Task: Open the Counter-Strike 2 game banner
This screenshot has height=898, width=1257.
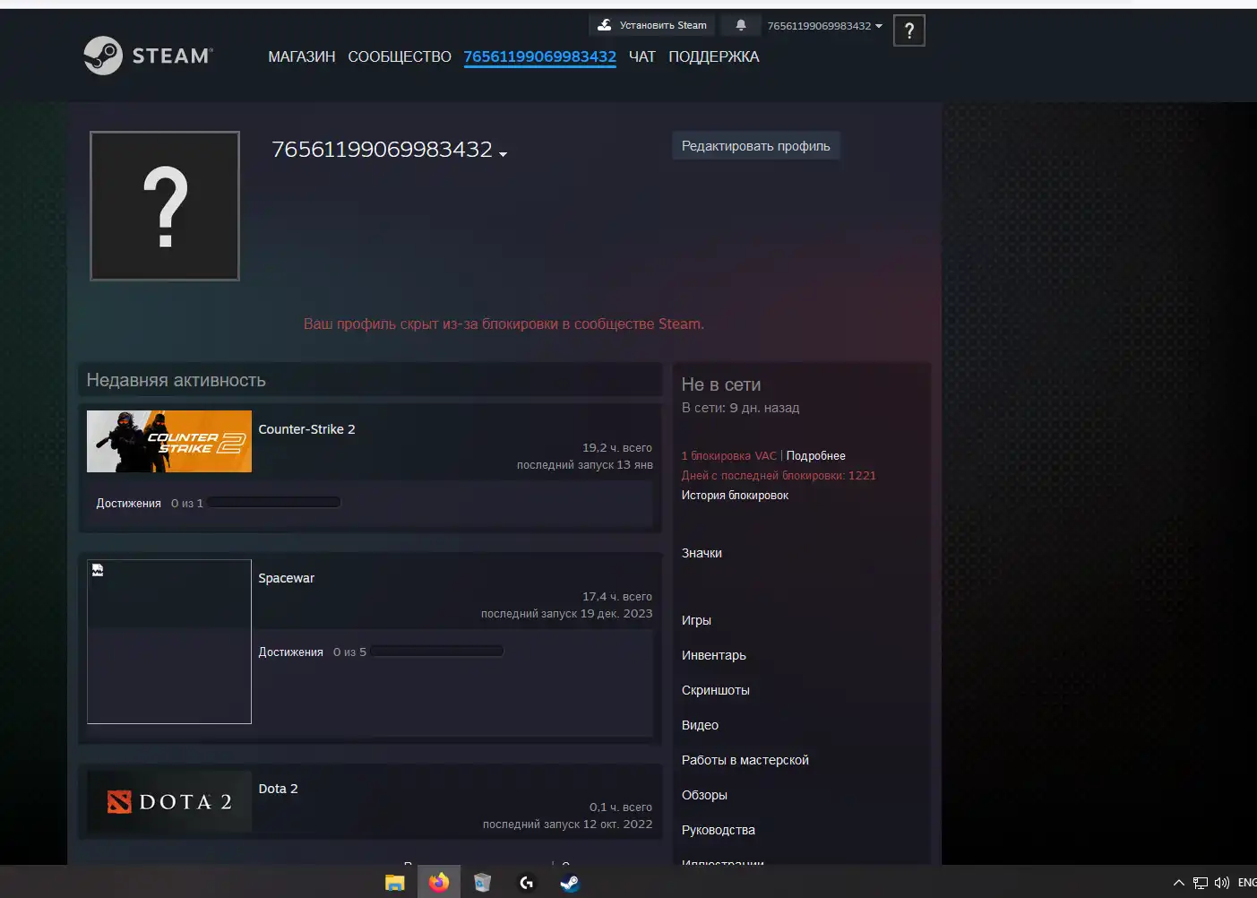Action: click(169, 442)
